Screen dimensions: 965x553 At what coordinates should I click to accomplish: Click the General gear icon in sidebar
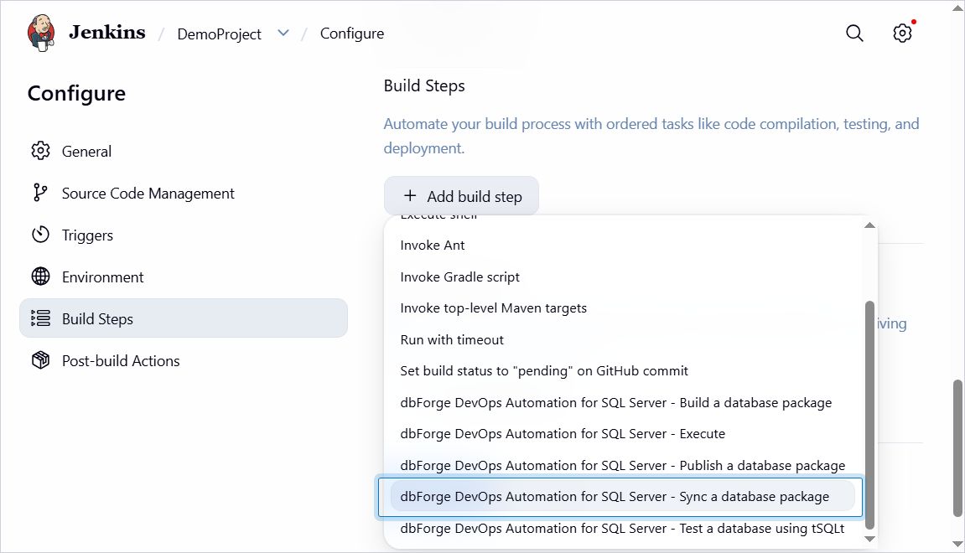coord(40,151)
